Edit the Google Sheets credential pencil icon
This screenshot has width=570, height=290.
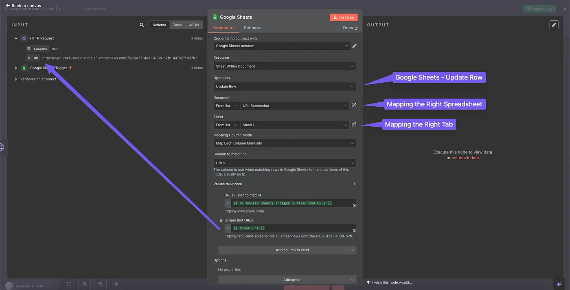coord(354,46)
